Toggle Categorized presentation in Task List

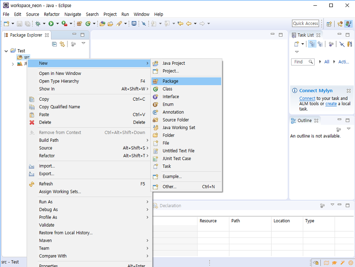coord(312,44)
